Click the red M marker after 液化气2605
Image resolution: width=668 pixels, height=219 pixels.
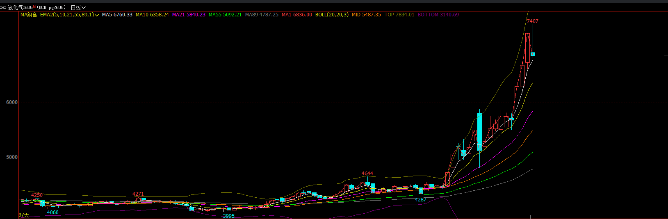pos(34,7)
